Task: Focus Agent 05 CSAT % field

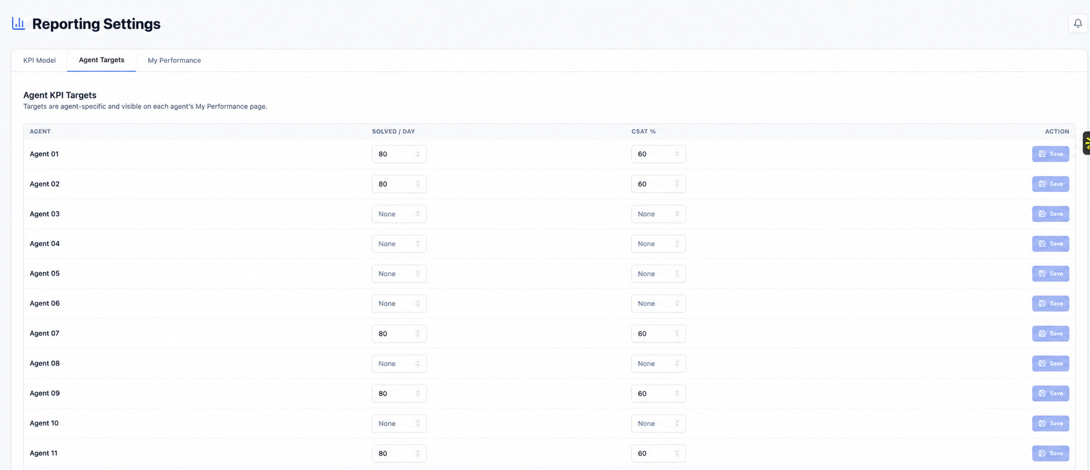Action: click(x=658, y=274)
